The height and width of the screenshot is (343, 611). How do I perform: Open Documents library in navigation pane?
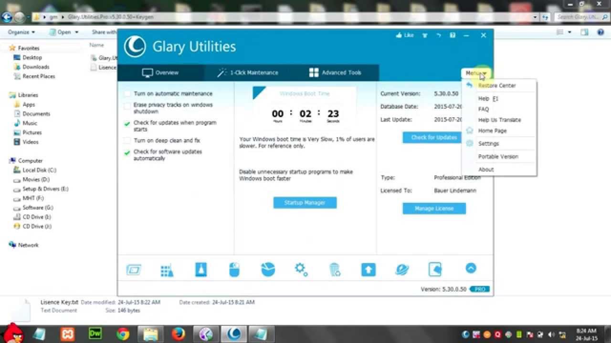[x=36, y=114]
